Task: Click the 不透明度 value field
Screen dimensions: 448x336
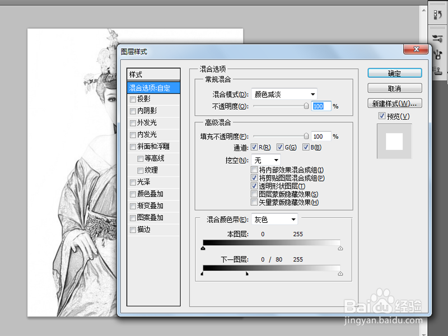Action: coord(321,106)
